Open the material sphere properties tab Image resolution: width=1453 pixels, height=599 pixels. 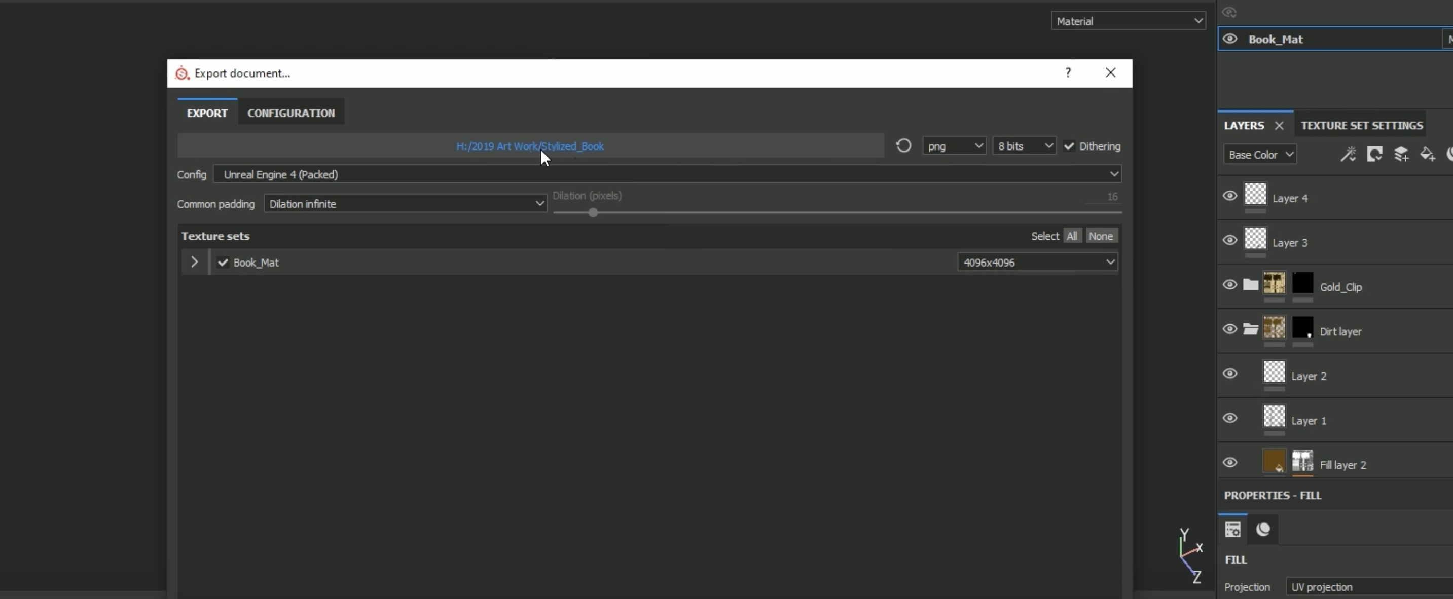[x=1263, y=529]
